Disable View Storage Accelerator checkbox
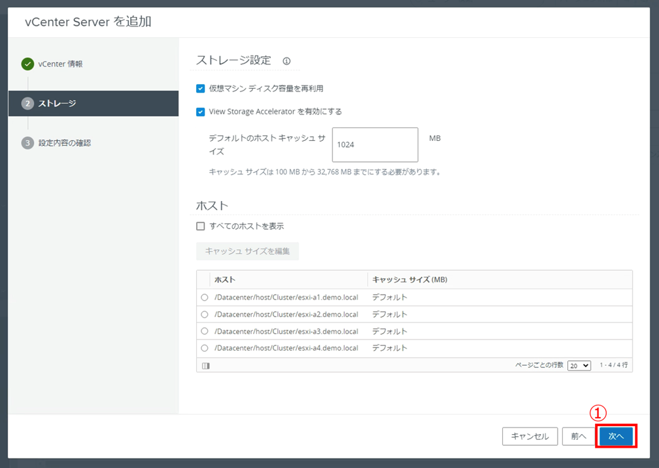659x468 pixels. click(201, 112)
